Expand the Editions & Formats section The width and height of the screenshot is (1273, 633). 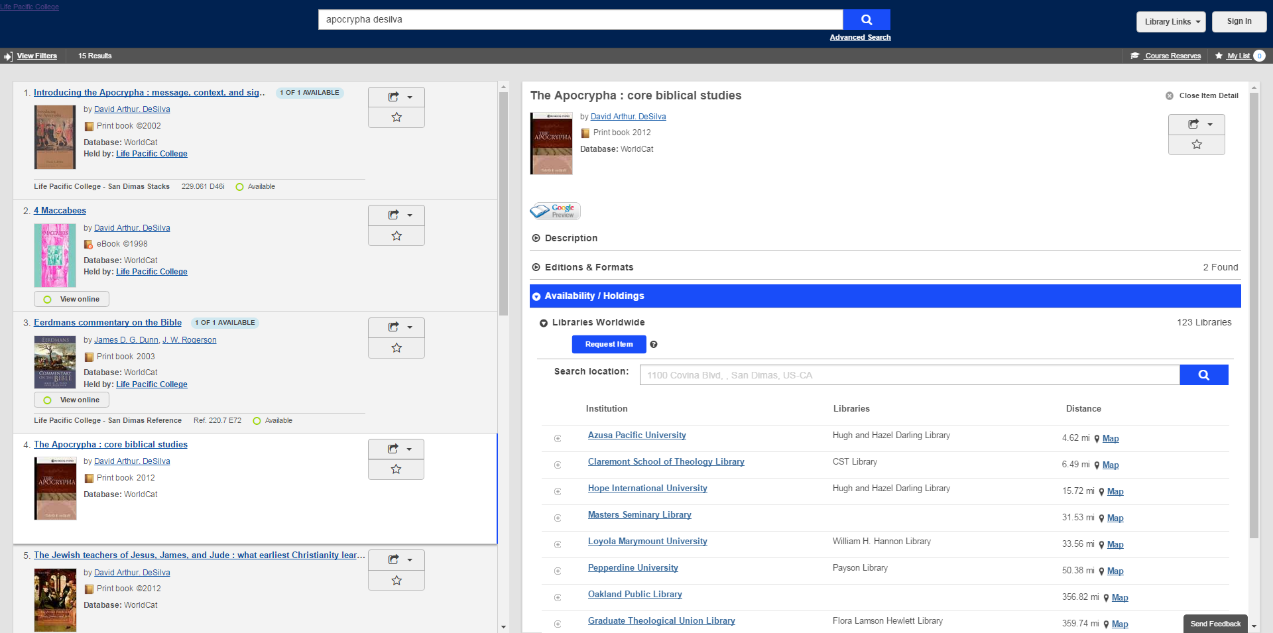589,267
